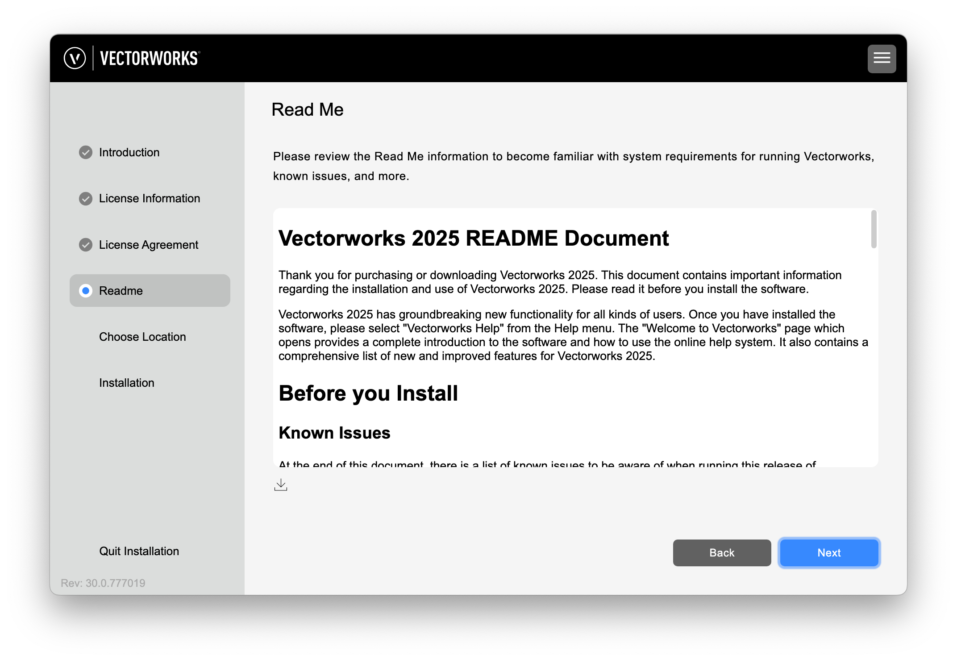The image size is (957, 661).
Task: Click paragraph starting 'Thank you for purchasing'
Action: (560, 282)
